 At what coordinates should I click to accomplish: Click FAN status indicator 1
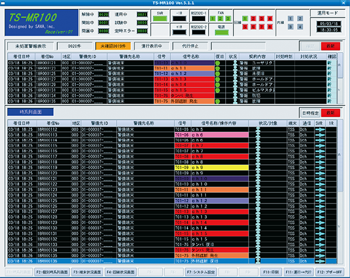click(213, 19)
